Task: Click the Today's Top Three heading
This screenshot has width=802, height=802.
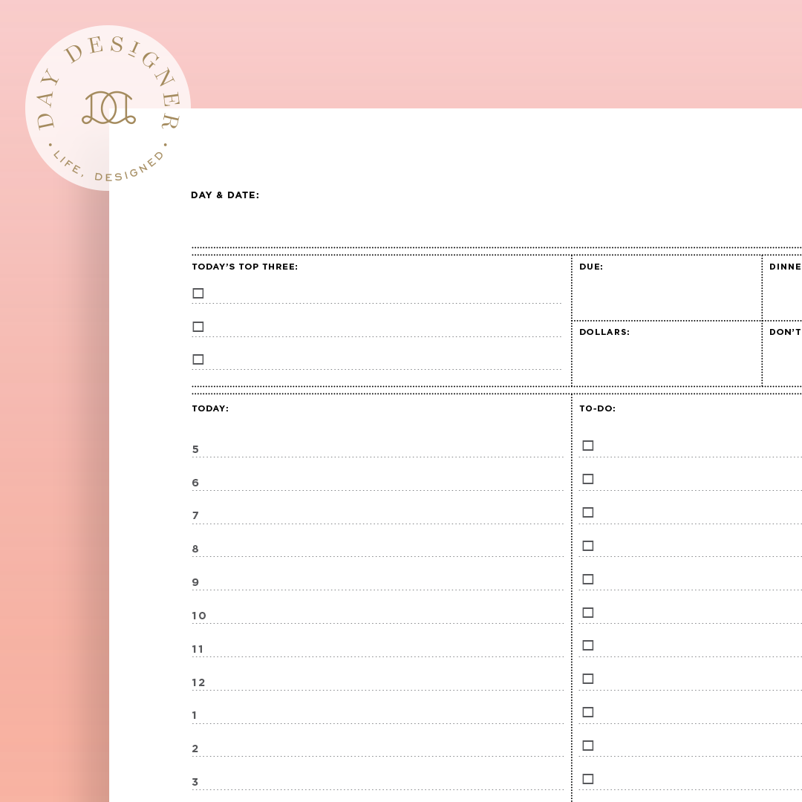Action: [x=245, y=267]
